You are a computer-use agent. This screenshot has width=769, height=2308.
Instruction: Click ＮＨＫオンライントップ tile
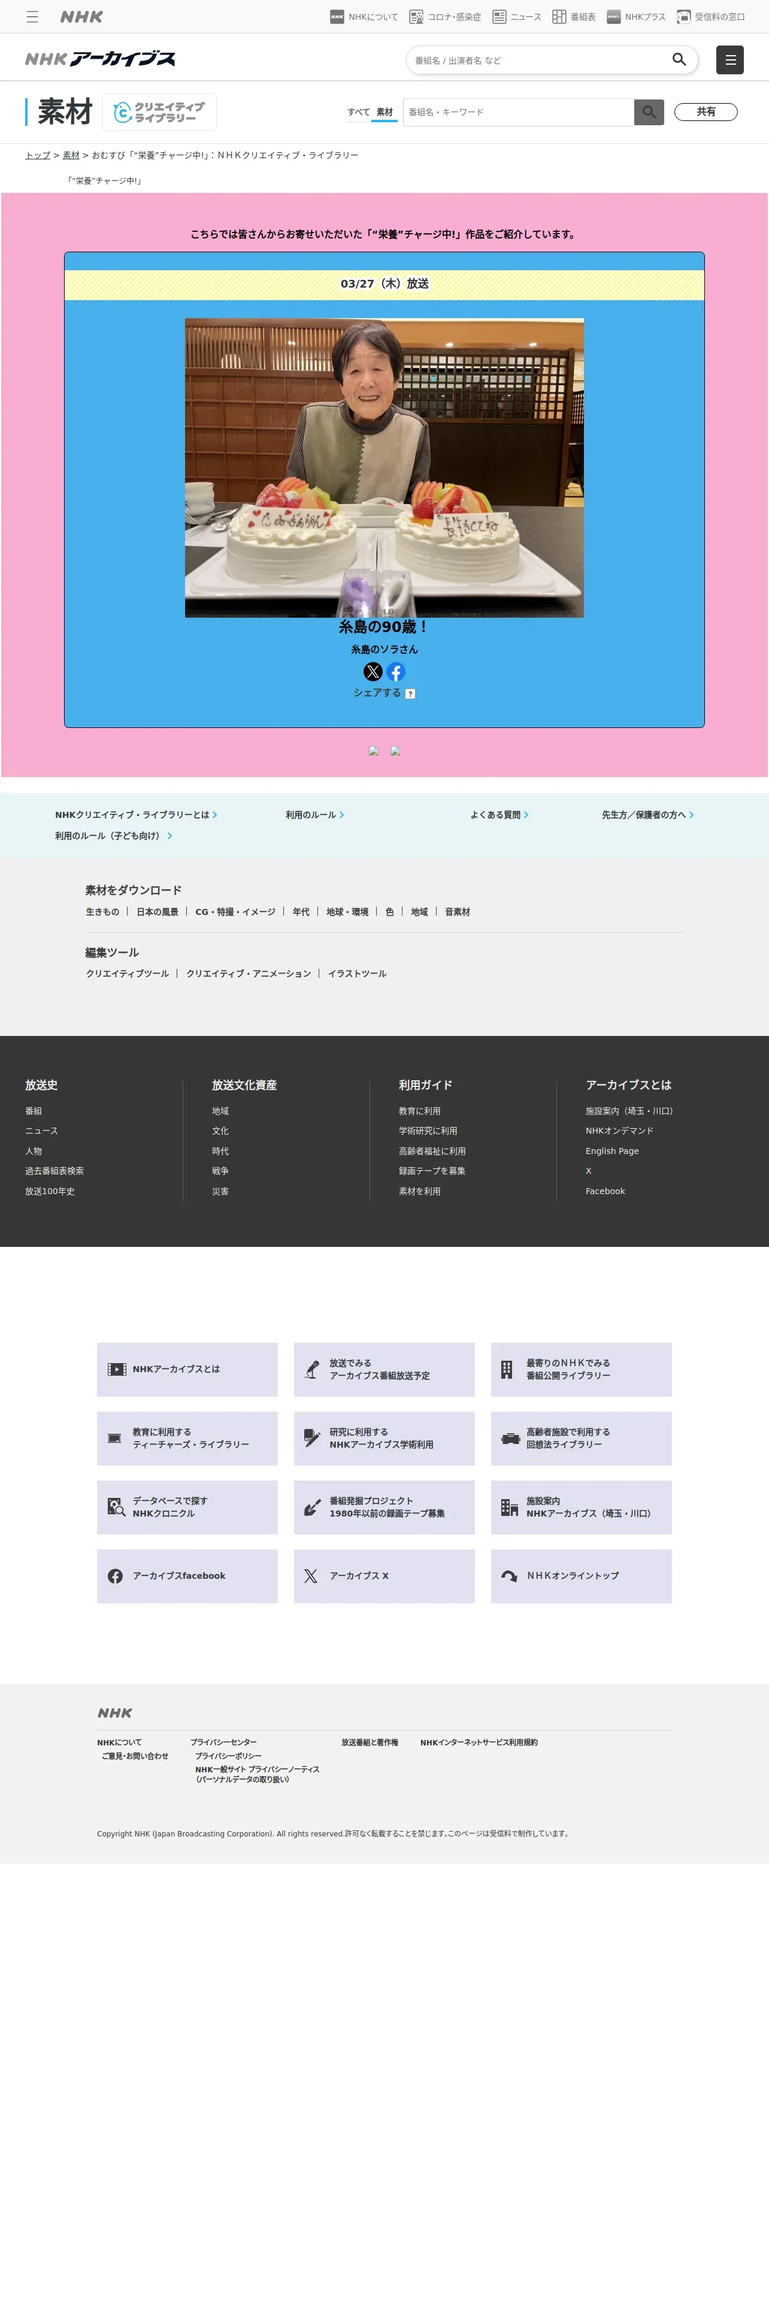tap(581, 1576)
